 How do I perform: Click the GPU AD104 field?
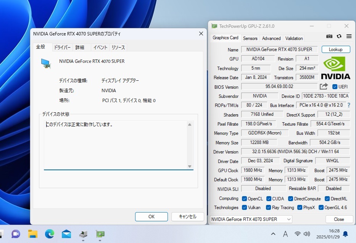pyautogui.click(x=258, y=59)
